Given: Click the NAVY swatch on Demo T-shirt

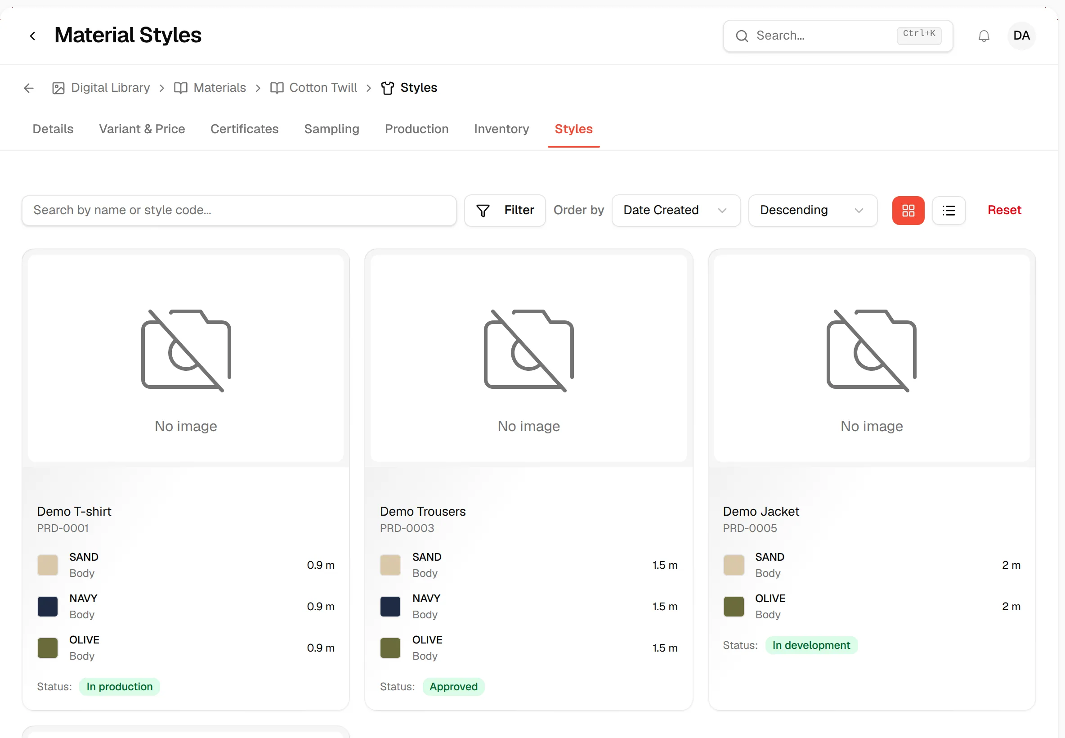Looking at the screenshot, I should coord(48,607).
